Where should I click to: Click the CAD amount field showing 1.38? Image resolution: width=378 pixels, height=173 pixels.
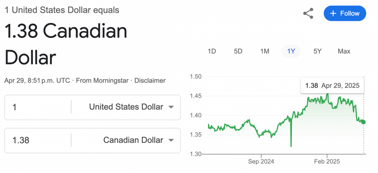[38, 140]
